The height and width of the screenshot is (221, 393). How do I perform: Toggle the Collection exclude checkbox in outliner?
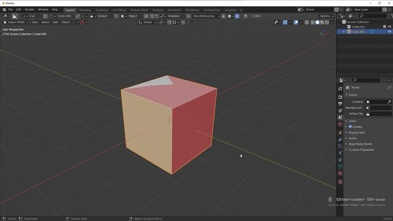click(x=384, y=27)
